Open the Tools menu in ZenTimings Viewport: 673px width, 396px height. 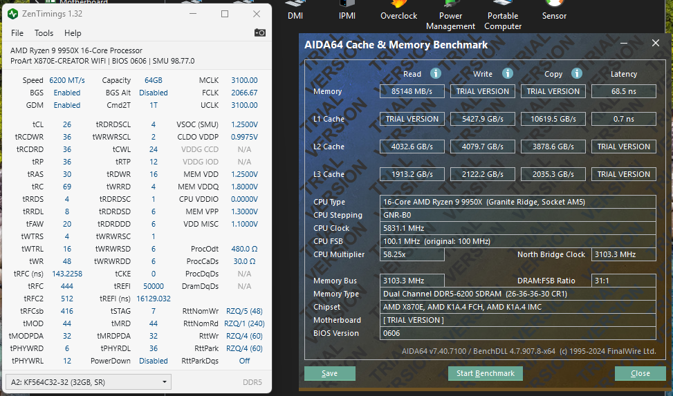coord(44,33)
